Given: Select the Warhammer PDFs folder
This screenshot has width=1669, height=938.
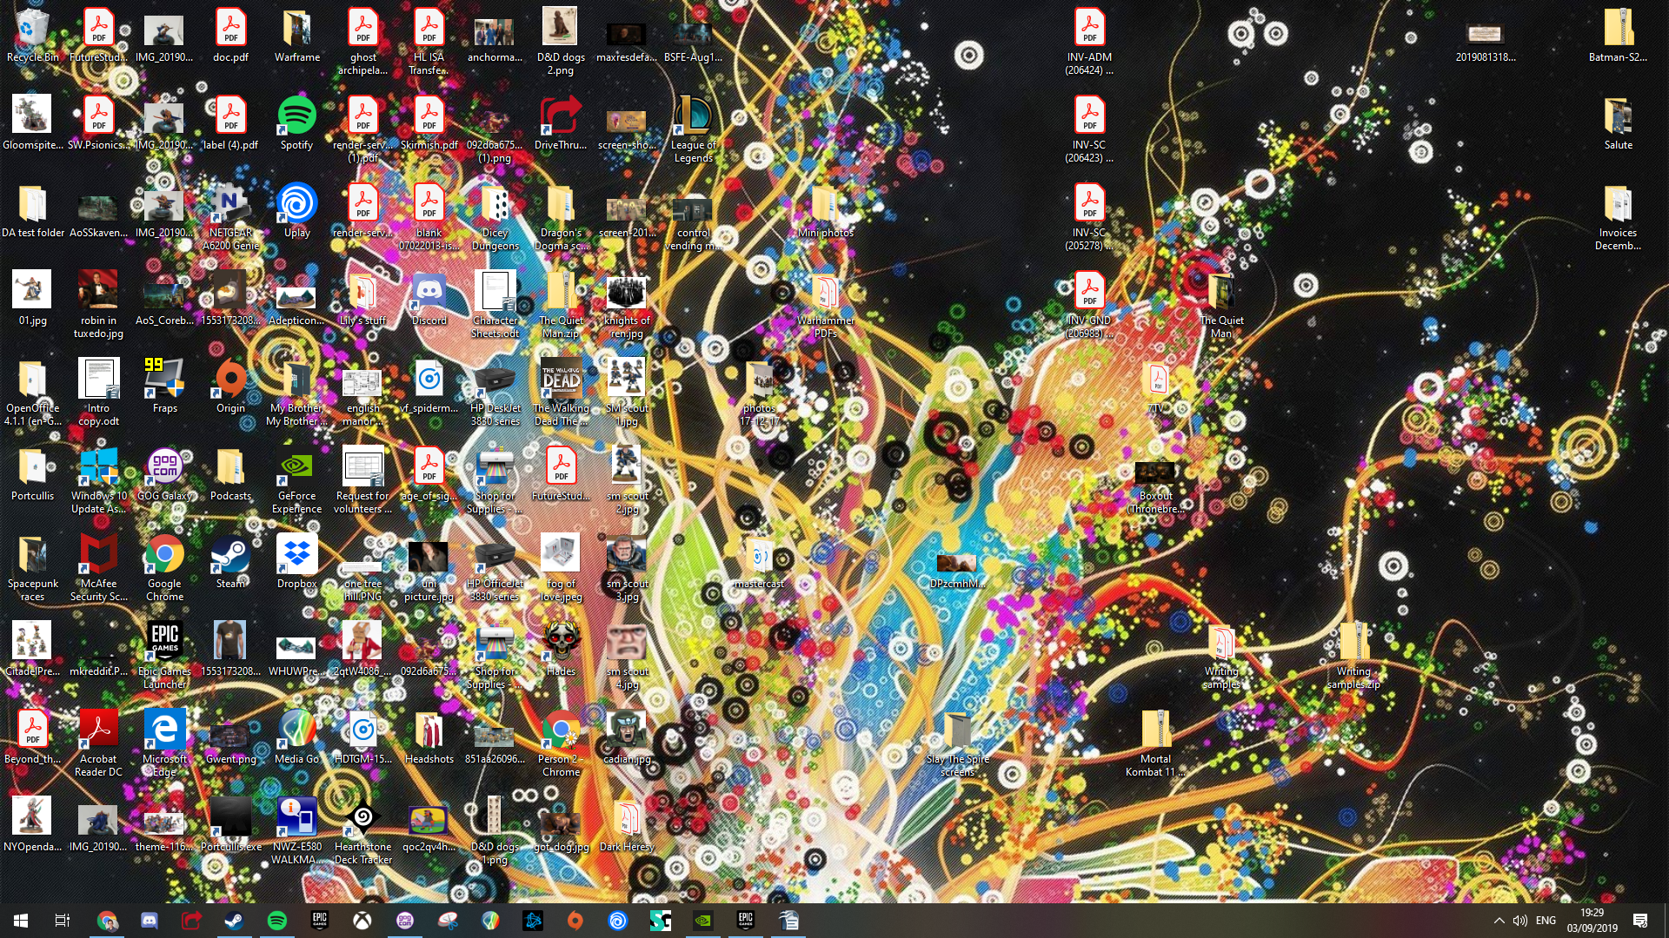Looking at the screenshot, I should 825,305.
